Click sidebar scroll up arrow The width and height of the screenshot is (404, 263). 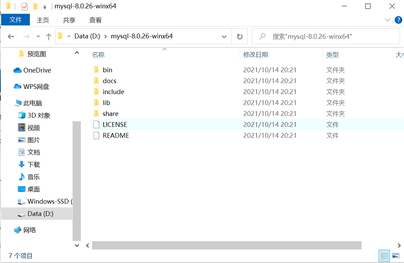click(77, 53)
